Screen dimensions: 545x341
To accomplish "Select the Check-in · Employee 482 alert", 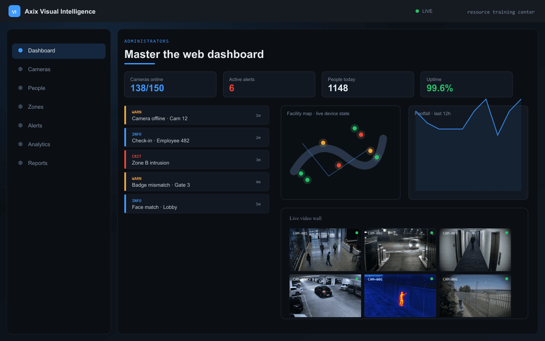I will 197,137.
